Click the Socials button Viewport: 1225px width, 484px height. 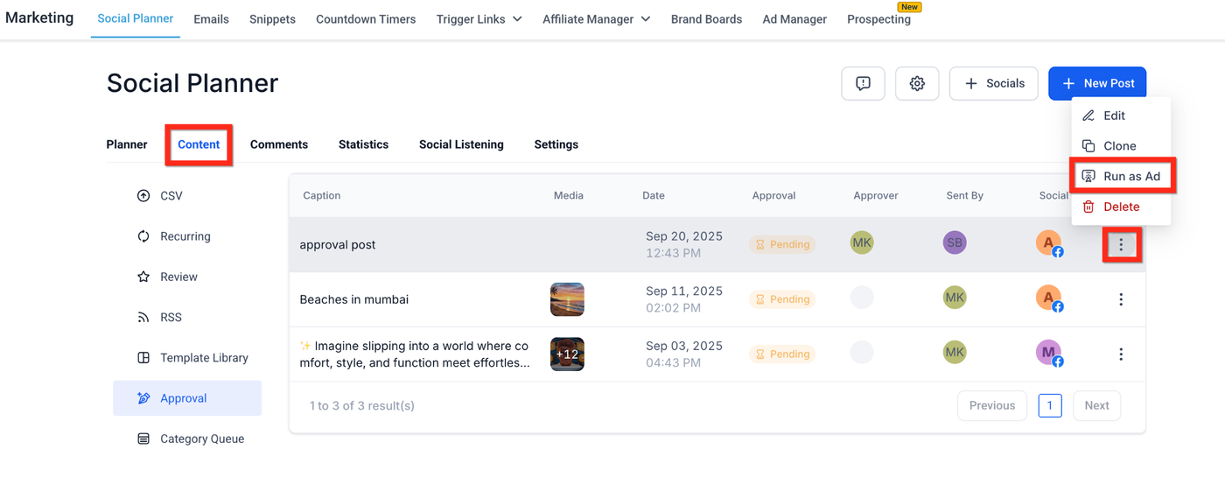(x=994, y=83)
